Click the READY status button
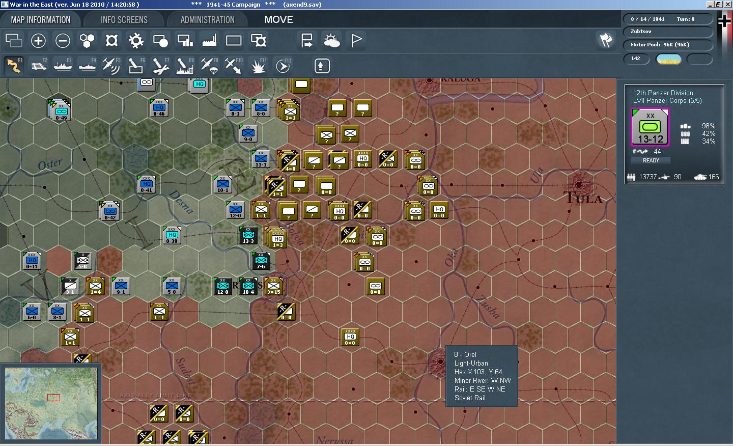This screenshot has width=733, height=446. point(651,160)
